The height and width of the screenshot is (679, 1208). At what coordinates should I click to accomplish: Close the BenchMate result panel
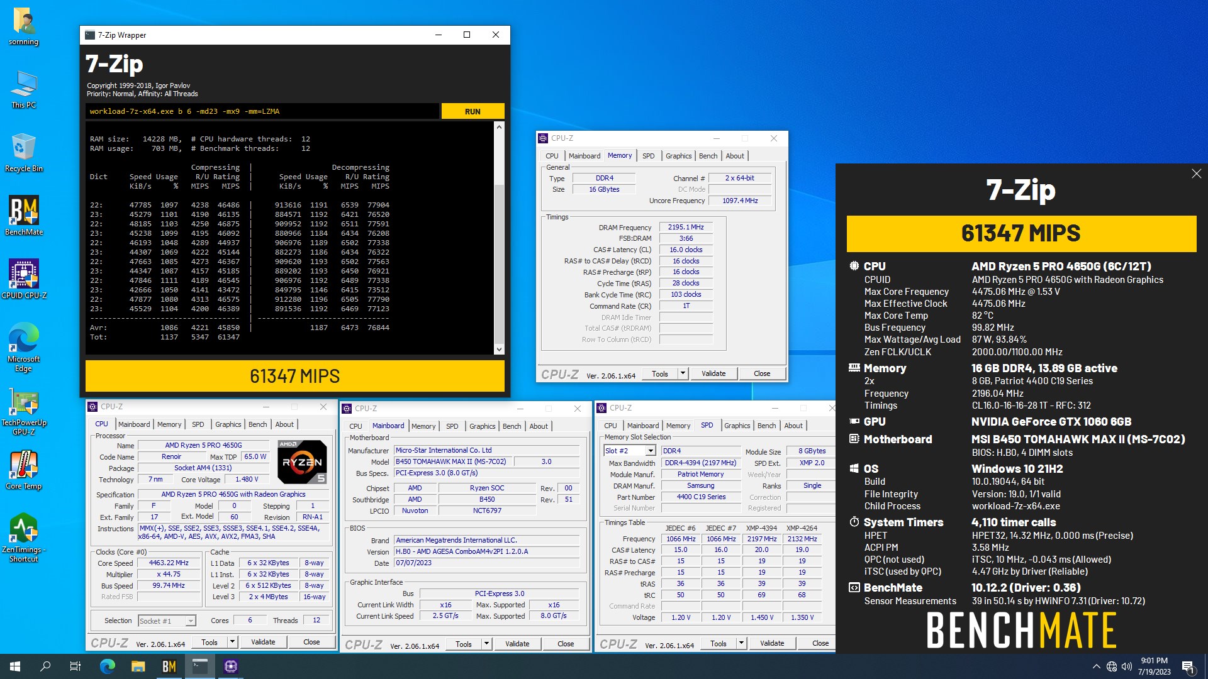(x=1196, y=174)
